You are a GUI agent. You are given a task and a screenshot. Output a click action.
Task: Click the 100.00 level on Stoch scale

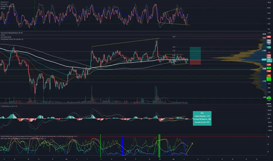coord(269,3)
